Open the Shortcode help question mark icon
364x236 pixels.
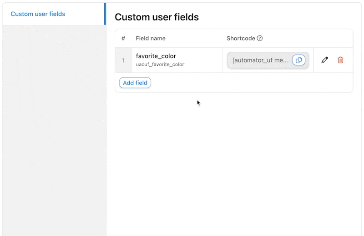point(260,39)
